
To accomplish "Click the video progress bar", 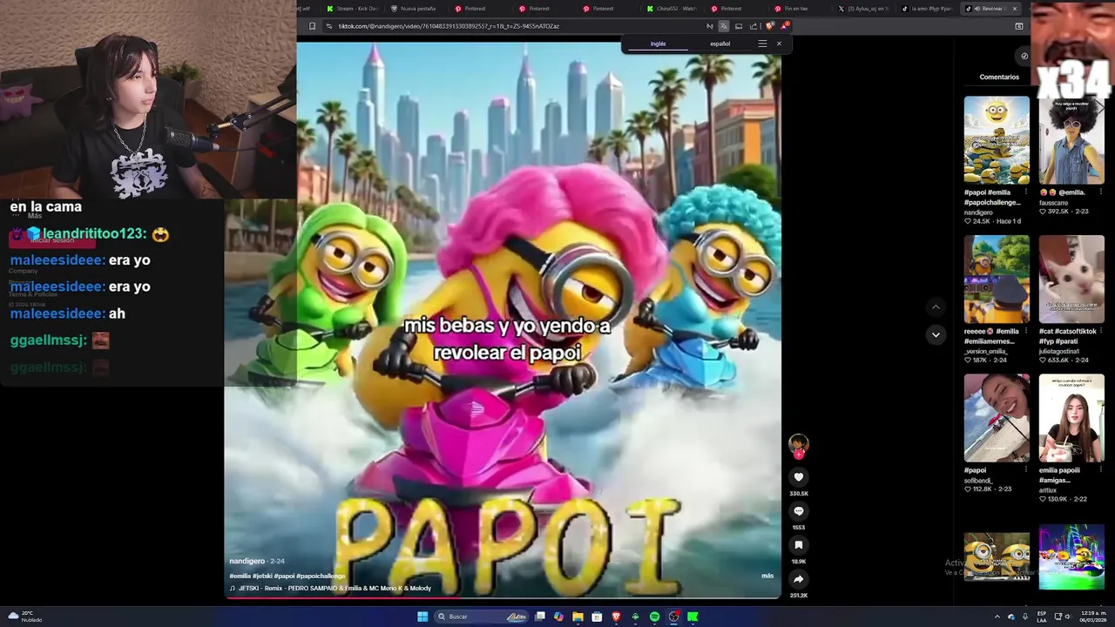I will pos(503,597).
